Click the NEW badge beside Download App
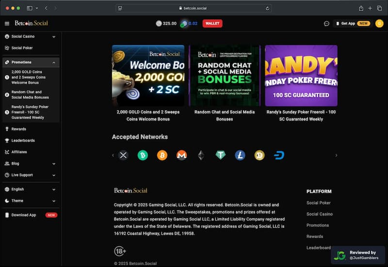Screen dimensions: 388x267 51,215
